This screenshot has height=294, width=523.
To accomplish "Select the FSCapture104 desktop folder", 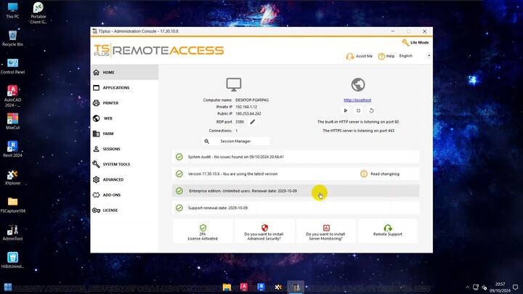I will [x=12, y=205].
